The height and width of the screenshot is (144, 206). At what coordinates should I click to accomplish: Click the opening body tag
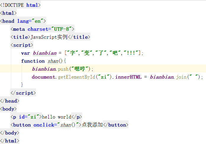pyautogui.click(x=9, y=109)
